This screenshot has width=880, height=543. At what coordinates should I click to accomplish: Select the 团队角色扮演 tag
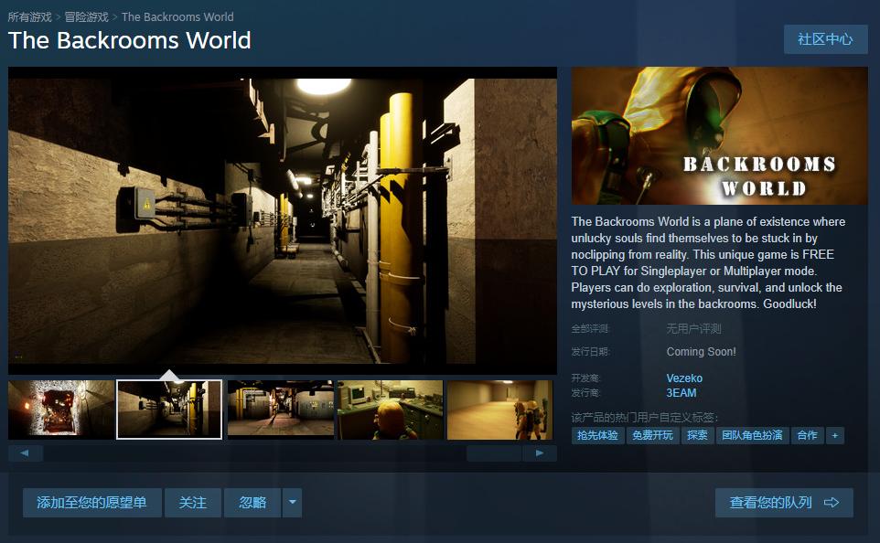click(752, 435)
